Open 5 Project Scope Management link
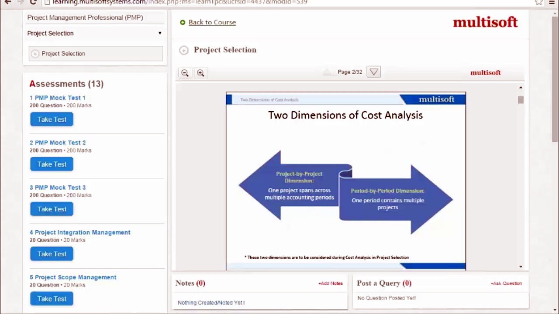Image resolution: width=559 pixels, height=314 pixels. (73, 277)
